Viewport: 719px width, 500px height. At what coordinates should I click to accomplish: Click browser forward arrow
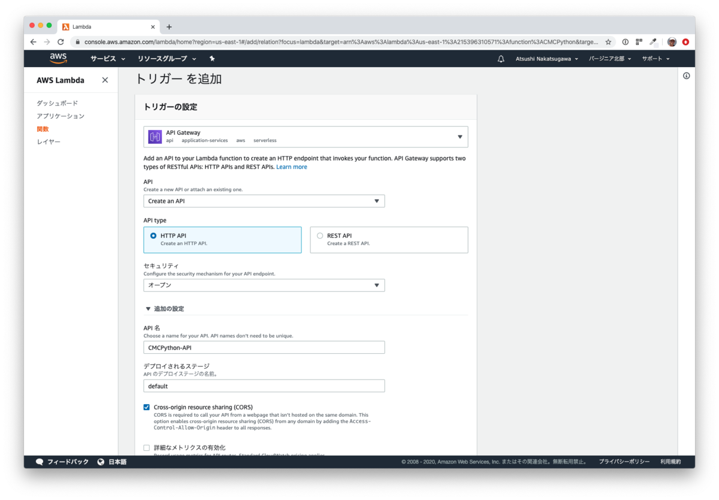(x=47, y=42)
